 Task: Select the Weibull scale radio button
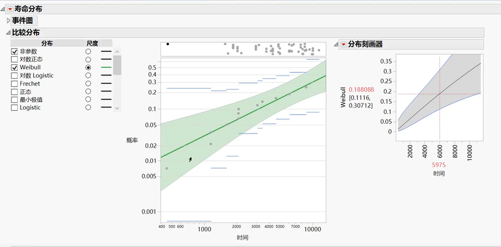coord(88,67)
